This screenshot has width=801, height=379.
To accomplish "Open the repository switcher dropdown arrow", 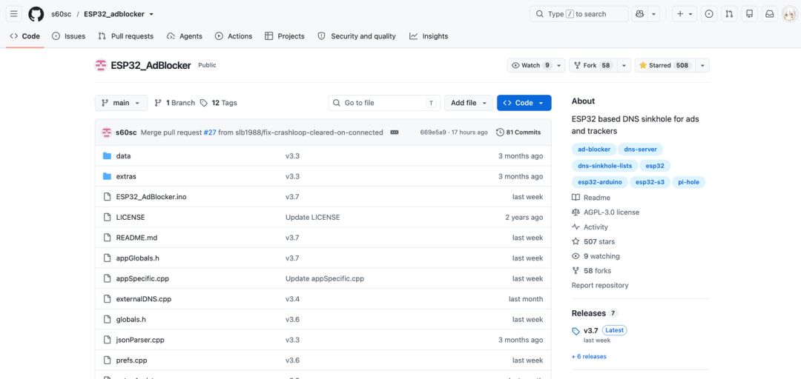I will pyautogui.click(x=151, y=14).
